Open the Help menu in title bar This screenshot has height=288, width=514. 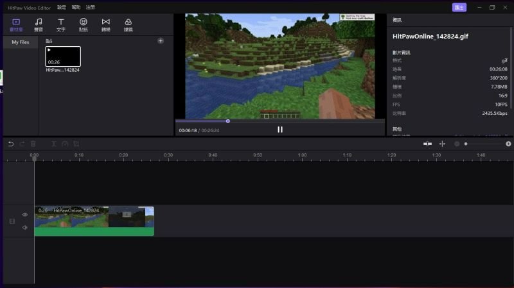pyautogui.click(x=76, y=7)
